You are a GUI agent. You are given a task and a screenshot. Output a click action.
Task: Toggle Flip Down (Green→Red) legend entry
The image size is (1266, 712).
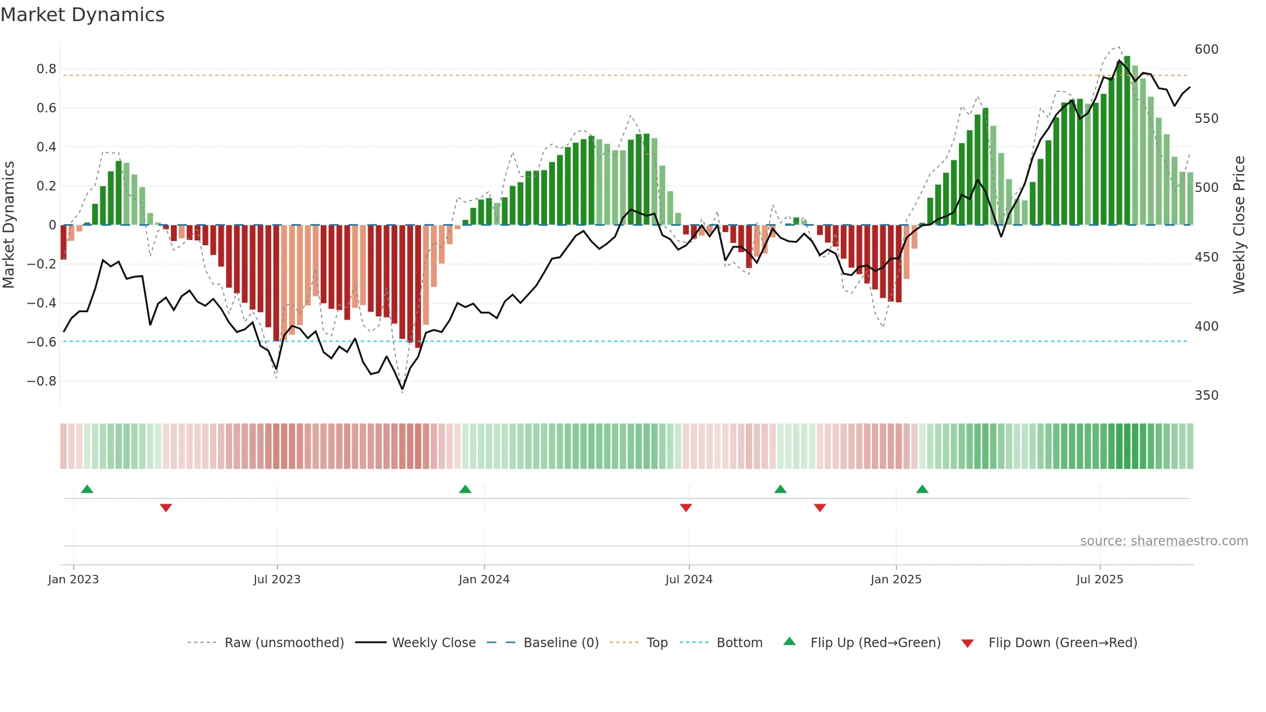point(1049,642)
